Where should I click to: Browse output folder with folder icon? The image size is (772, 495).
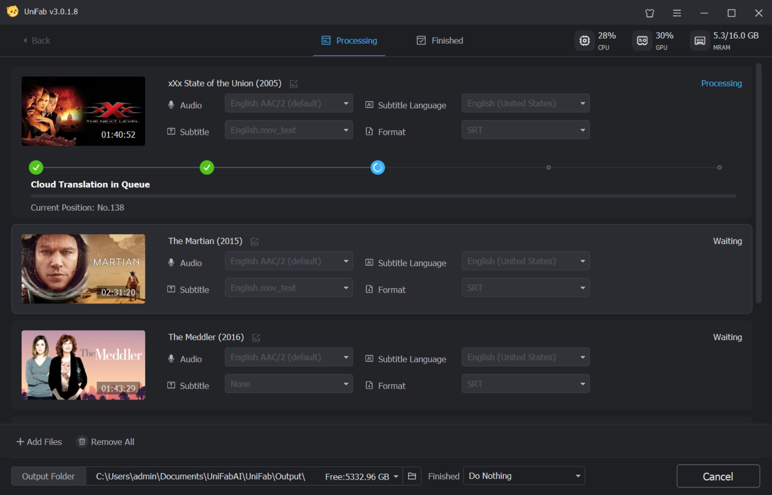click(412, 476)
